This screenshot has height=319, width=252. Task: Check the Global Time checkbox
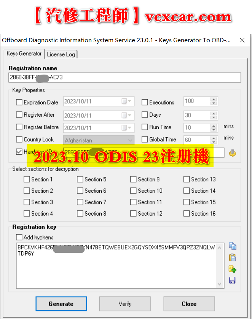point(145,140)
